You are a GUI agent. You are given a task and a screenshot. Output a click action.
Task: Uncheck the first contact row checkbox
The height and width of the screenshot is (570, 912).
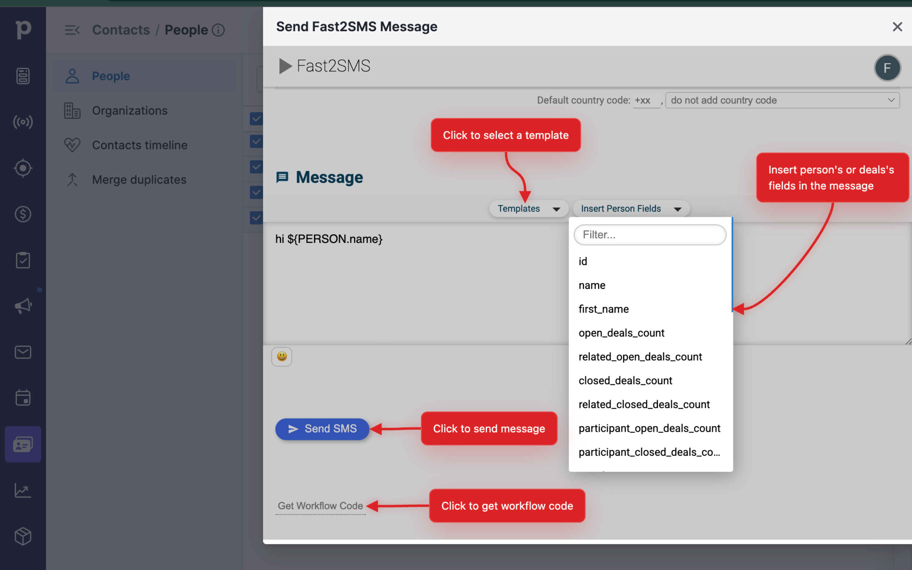(256, 118)
